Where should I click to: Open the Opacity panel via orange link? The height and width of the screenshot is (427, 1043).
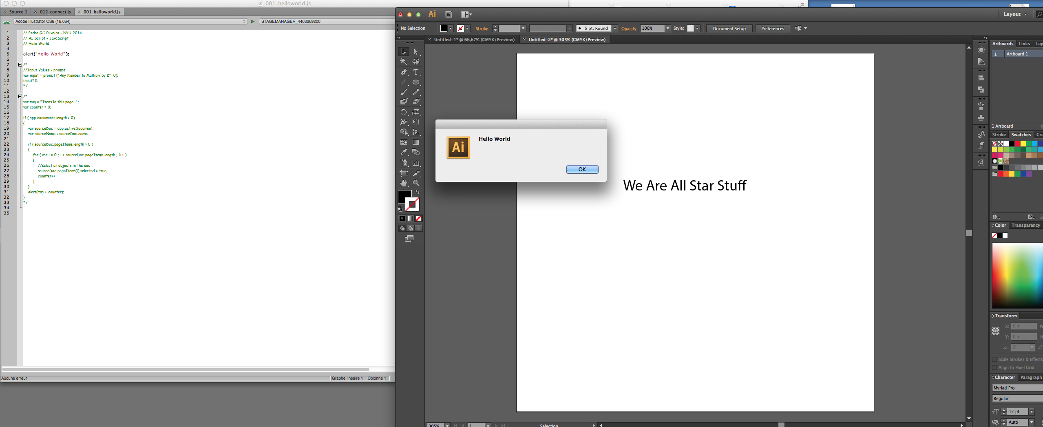[x=629, y=29]
